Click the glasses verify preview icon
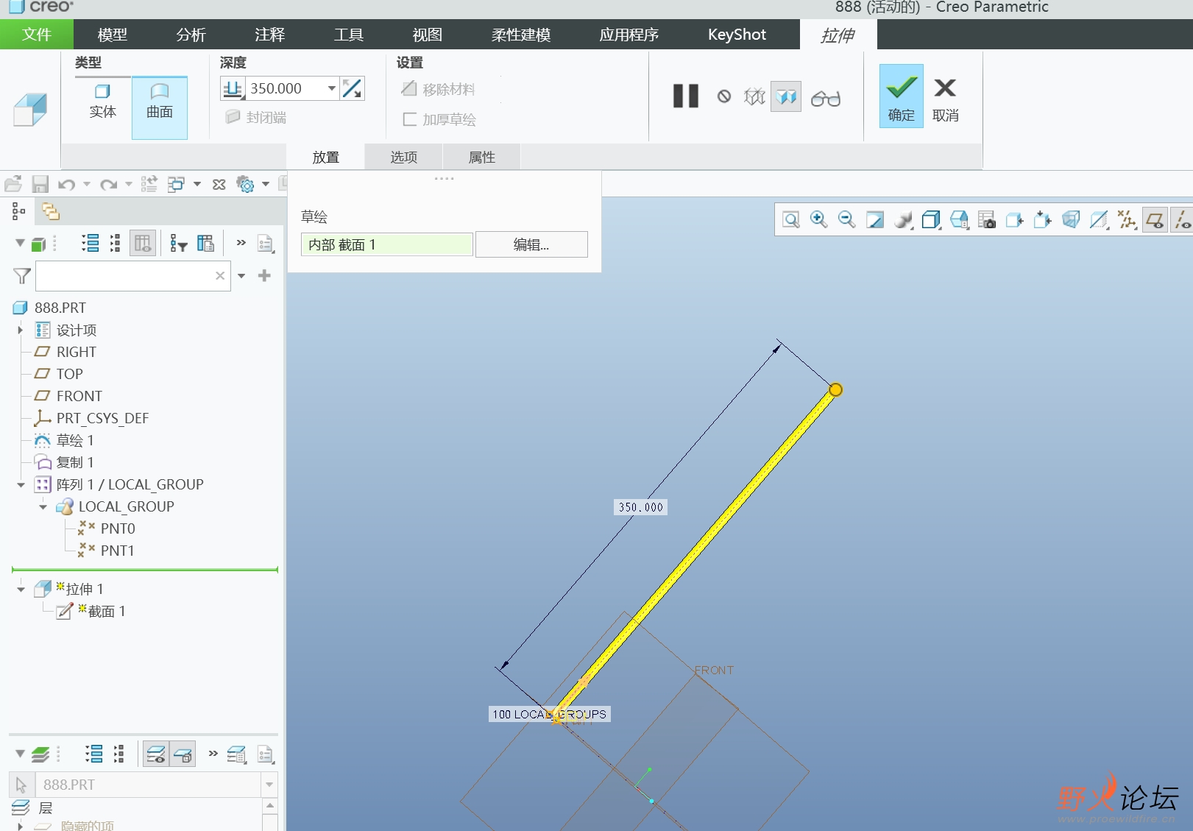This screenshot has height=831, width=1193. (x=826, y=98)
